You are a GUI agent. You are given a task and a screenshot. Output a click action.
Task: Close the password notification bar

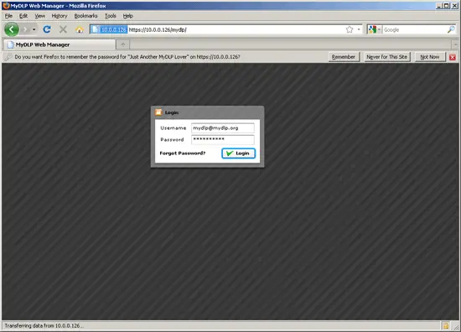point(453,57)
